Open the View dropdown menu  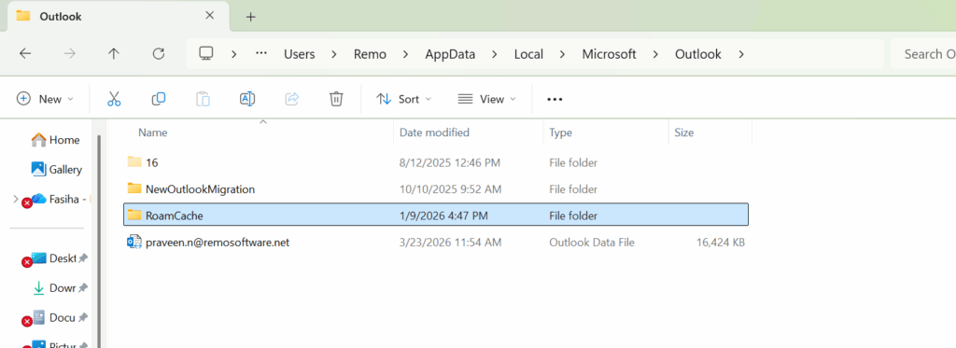[486, 99]
